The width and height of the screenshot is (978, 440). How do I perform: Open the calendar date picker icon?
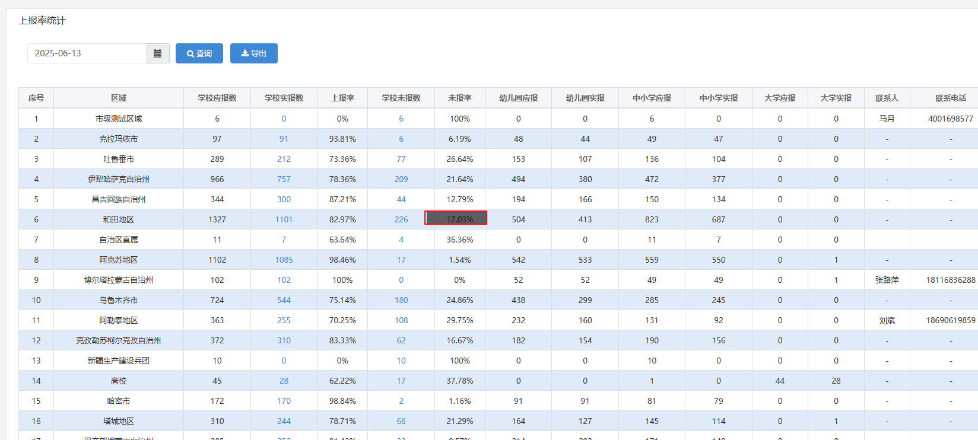pos(157,53)
